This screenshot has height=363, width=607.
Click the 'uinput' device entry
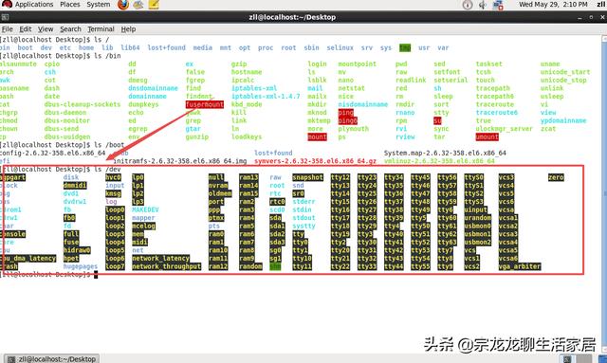476,209
